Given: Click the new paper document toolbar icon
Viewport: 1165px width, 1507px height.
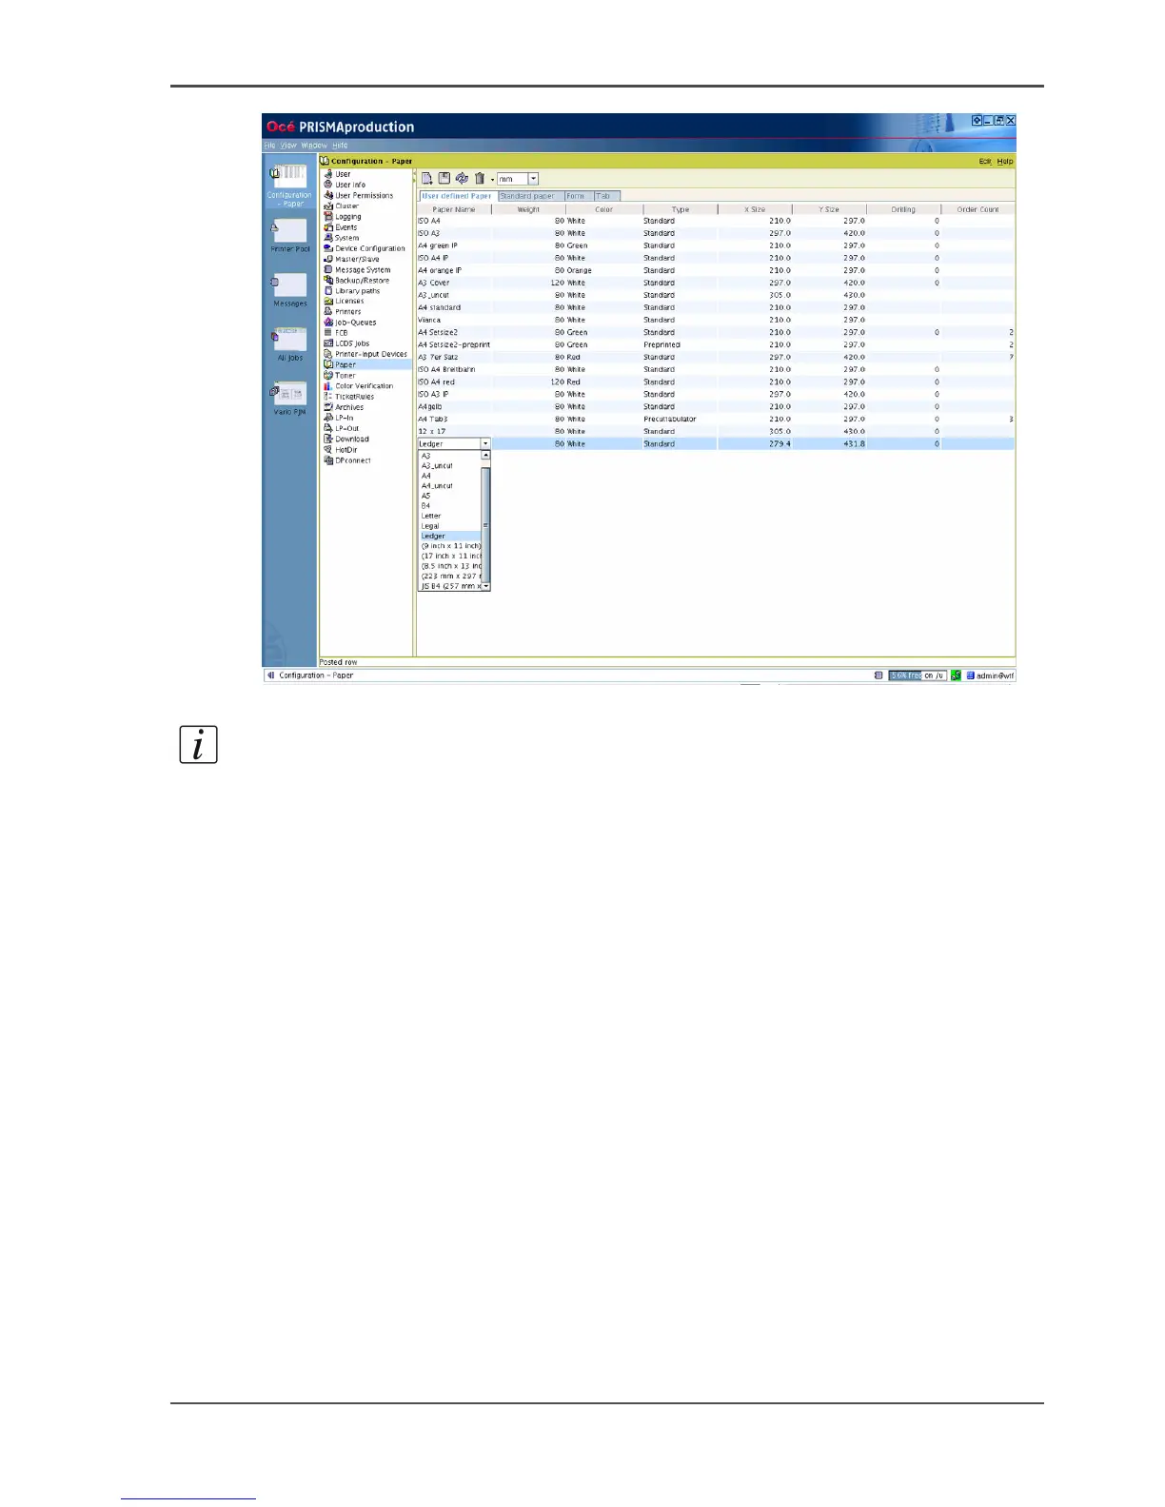Looking at the screenshot, I should [x=427, y=179].
